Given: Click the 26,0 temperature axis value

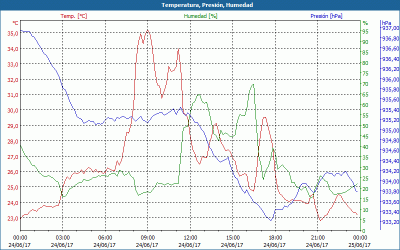Looking at the screenshot, I should tap(13, 172).
